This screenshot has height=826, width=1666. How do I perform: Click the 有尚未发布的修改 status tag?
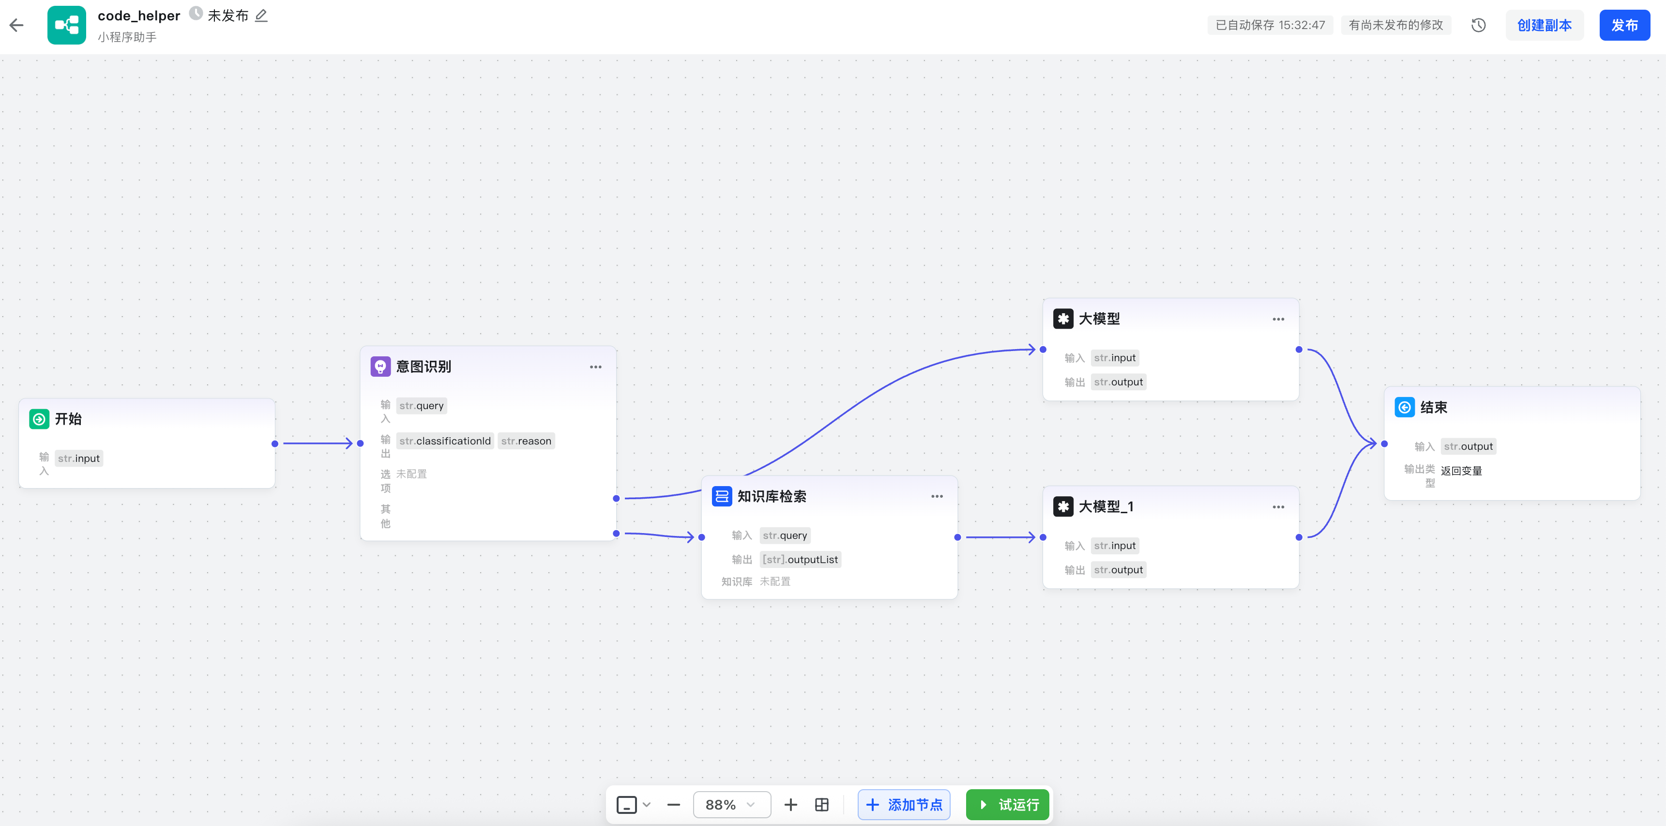click(x=1395, y=25)
